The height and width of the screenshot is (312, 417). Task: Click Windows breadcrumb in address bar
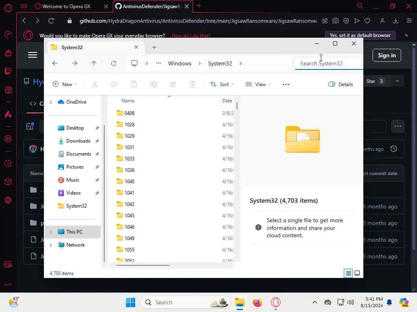click(180, 63)
